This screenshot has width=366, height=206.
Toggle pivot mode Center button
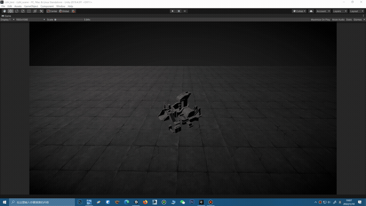(x=52, y=11)
